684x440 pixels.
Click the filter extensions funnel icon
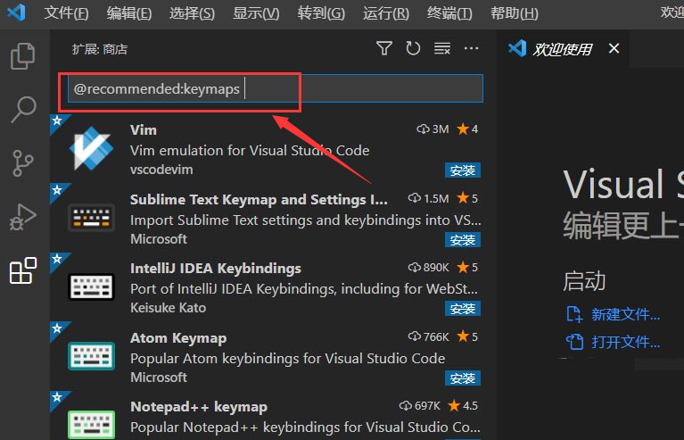pyautogui.click(x=384, y=49)
